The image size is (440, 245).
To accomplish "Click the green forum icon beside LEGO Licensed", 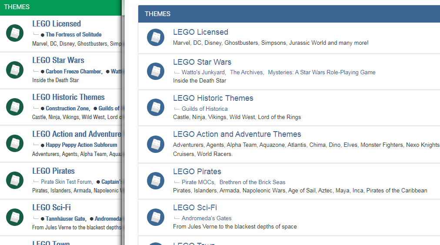I will coord(15,33).
